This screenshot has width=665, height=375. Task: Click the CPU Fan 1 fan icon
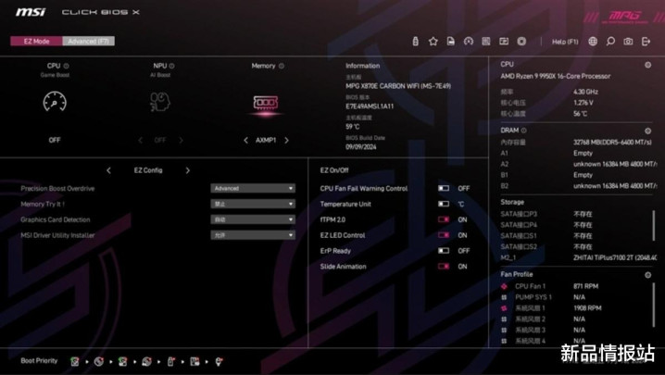point(504,286)
